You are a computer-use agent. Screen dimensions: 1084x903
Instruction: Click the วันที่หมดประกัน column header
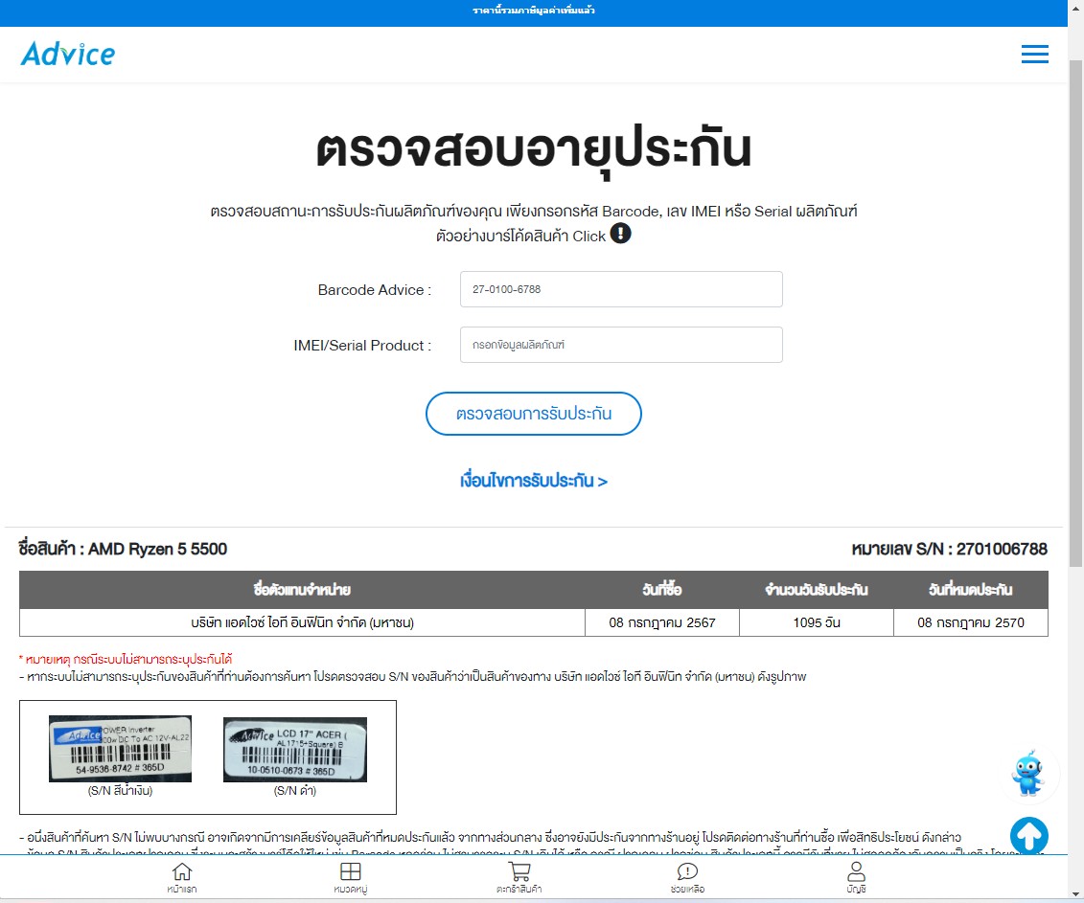(971, 589)
